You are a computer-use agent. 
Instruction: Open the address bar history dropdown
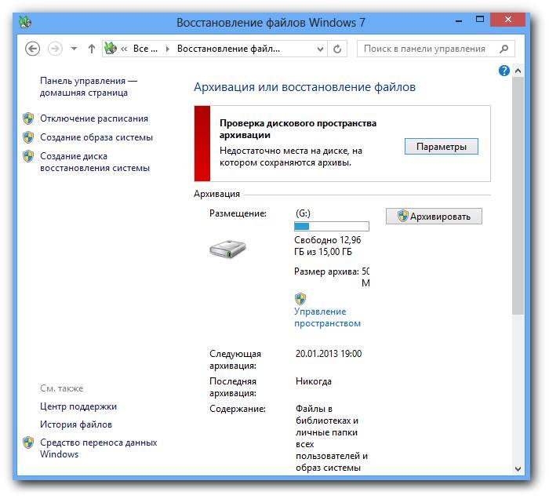pyautogui.click(x=320, y=49)
